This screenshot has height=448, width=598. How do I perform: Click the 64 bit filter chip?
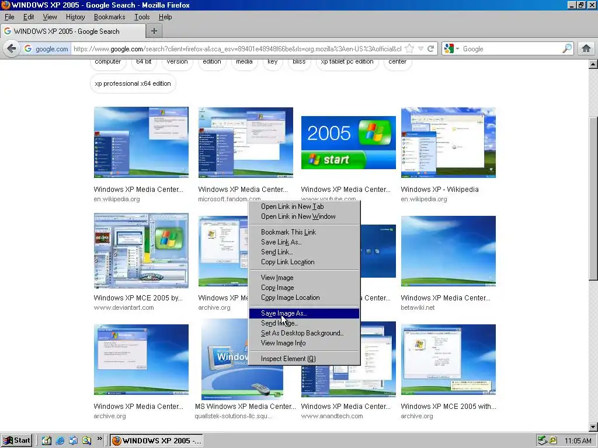point(144,63)
